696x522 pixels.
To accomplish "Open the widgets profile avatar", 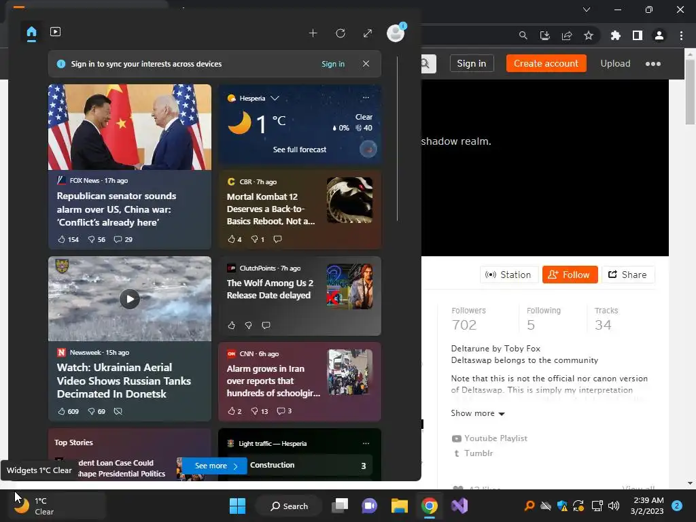I will click(x=396, y=33).
